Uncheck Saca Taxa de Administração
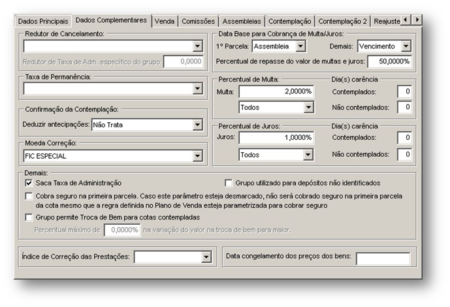This screenshot has width=450, height=307. click(x=29, y=183)
